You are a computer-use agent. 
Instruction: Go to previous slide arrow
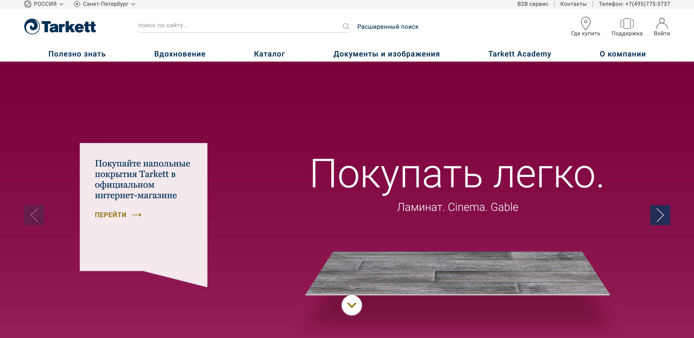point(34,215)
